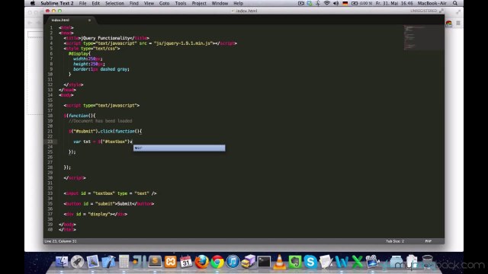This screenshot has height=274, width=488.
Task: Open Calendar showing 31 in dock
Action: click(186, 262)
